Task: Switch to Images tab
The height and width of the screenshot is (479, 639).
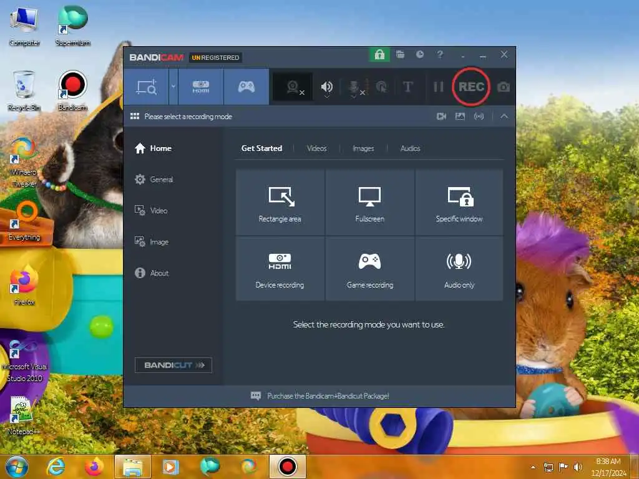Action: point(363,148)
